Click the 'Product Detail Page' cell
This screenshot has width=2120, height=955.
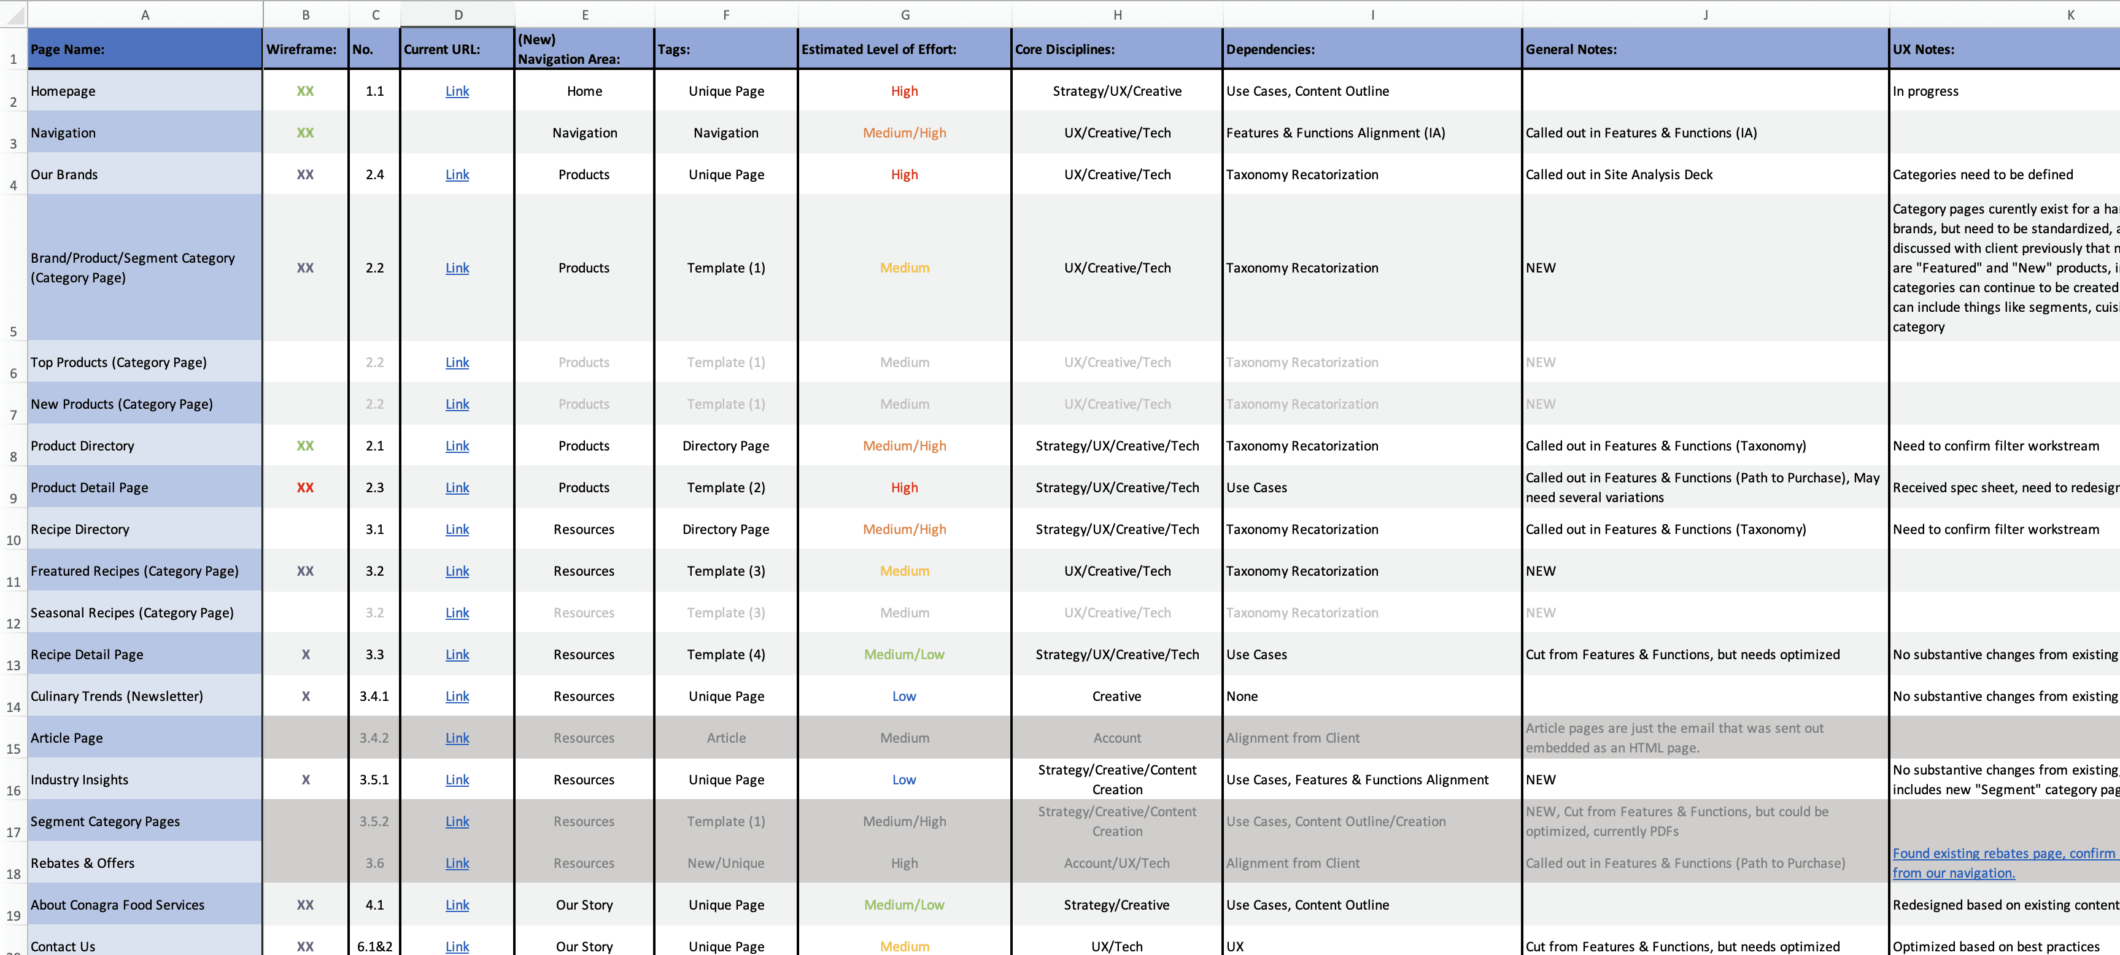[x=145, y=487]
